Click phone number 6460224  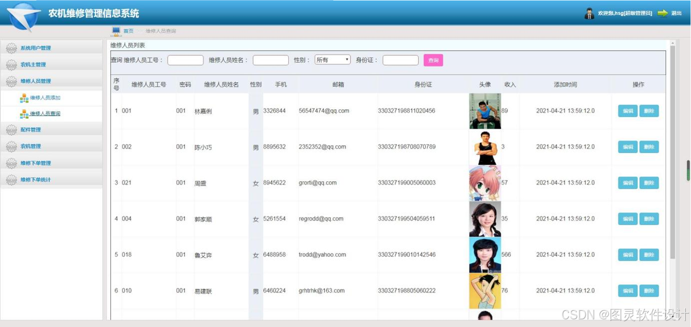(274, 291)
